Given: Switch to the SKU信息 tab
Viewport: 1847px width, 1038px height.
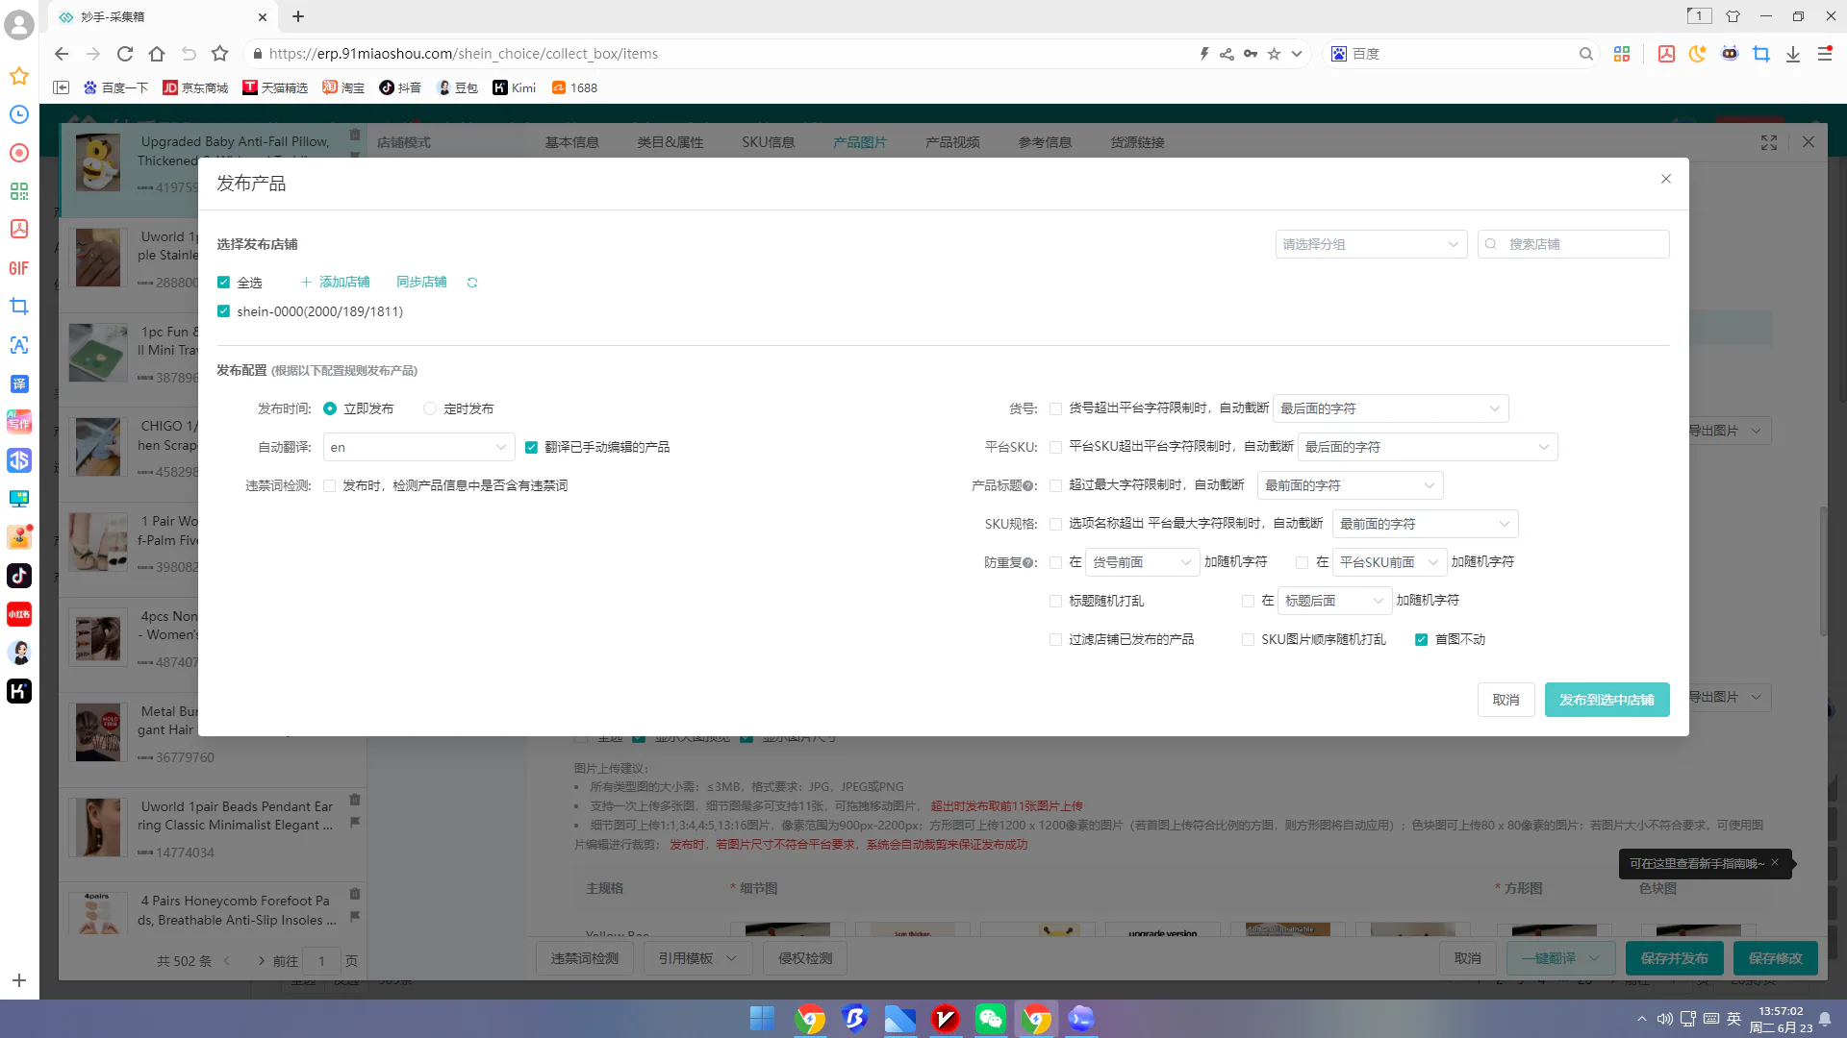Looking at the screenshot, I should (768, 142).
